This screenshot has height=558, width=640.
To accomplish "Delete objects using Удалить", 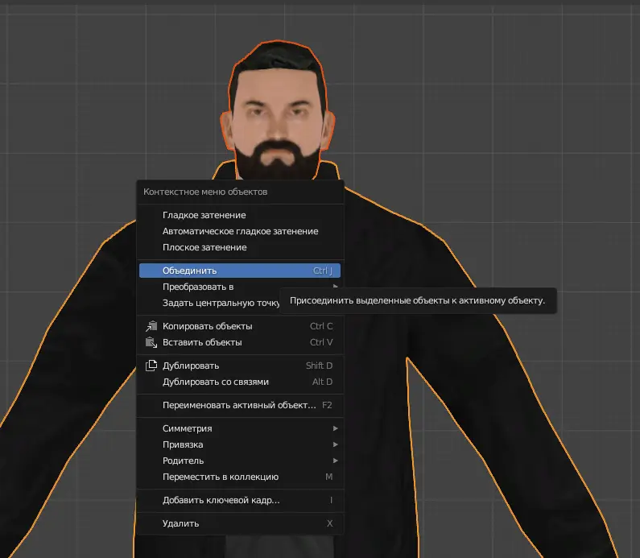I will [x=180, y=523].
